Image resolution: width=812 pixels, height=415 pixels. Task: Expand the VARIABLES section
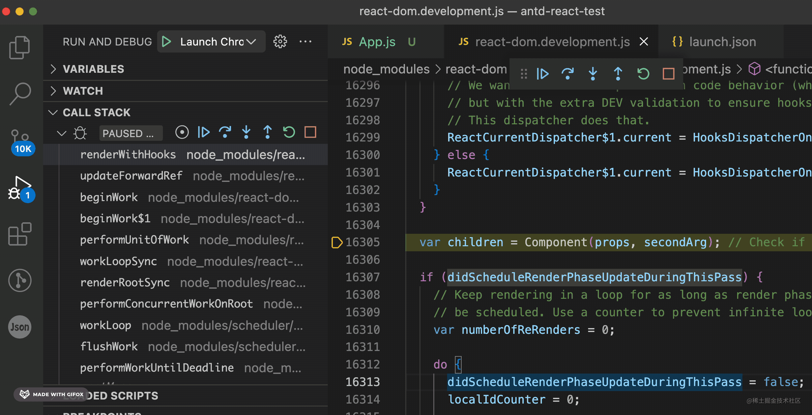coord(93,69)
